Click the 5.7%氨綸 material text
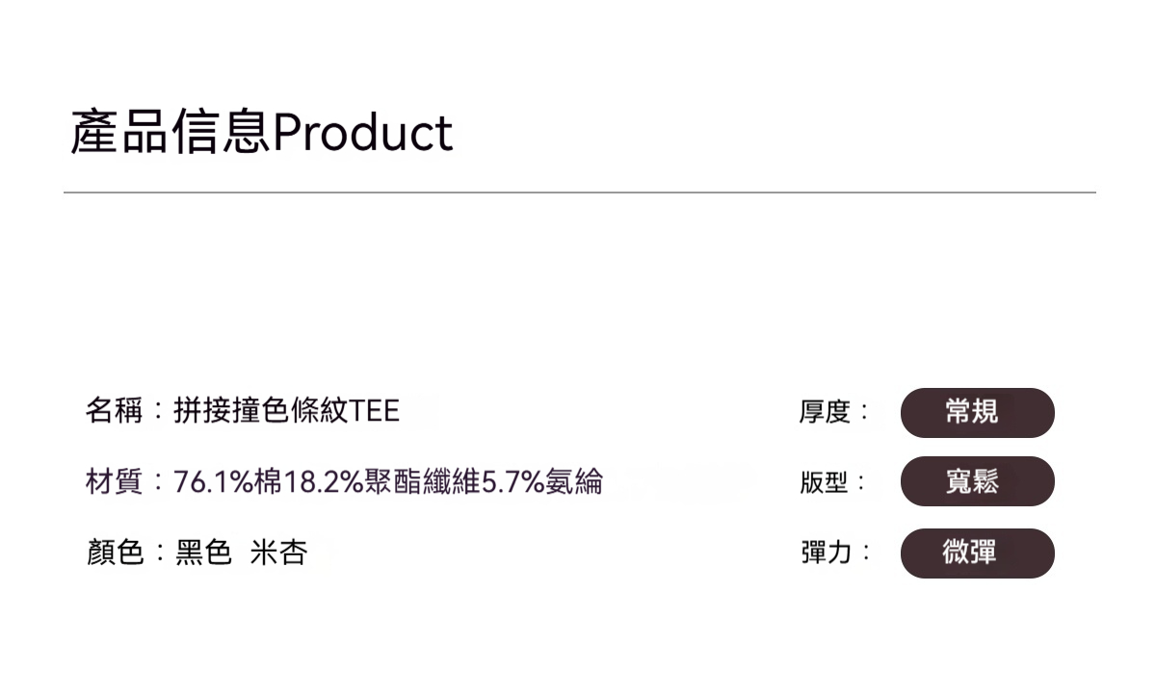This screenshot has height=695, width=1156. pos(541,481)
